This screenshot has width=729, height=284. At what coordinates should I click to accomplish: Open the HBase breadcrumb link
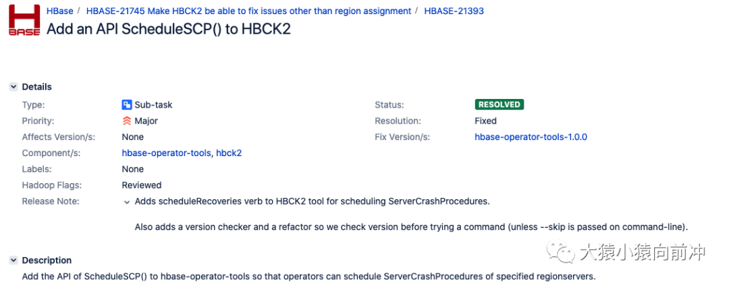(60, 11)
